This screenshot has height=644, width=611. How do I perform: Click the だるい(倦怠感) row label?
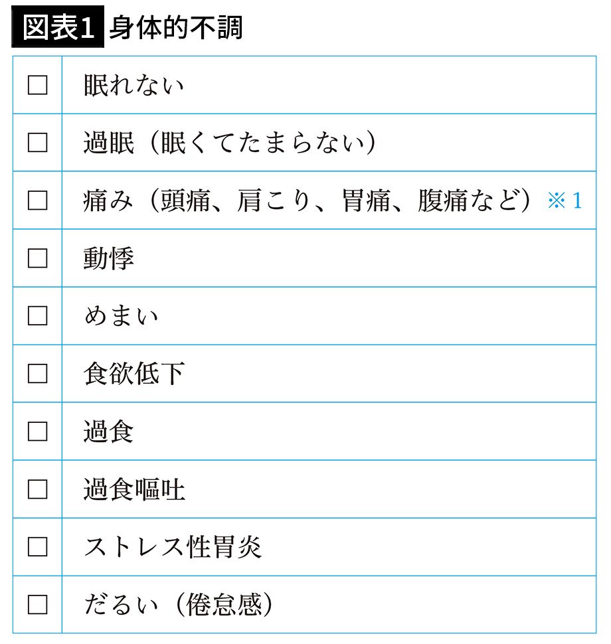179,605
